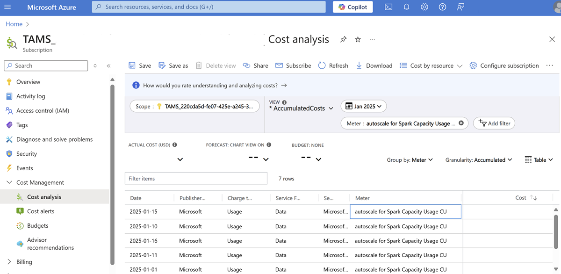
Task: Show more toolbar commands ellipsis
Action: tap(549, 65)
